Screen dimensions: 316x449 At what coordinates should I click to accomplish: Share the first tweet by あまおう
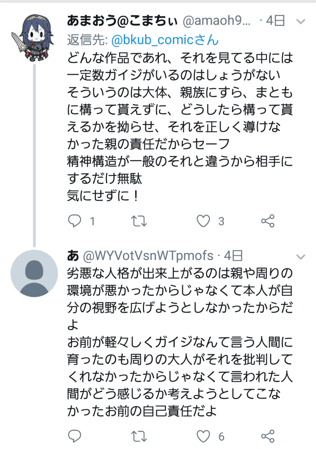tap(268, 221)
